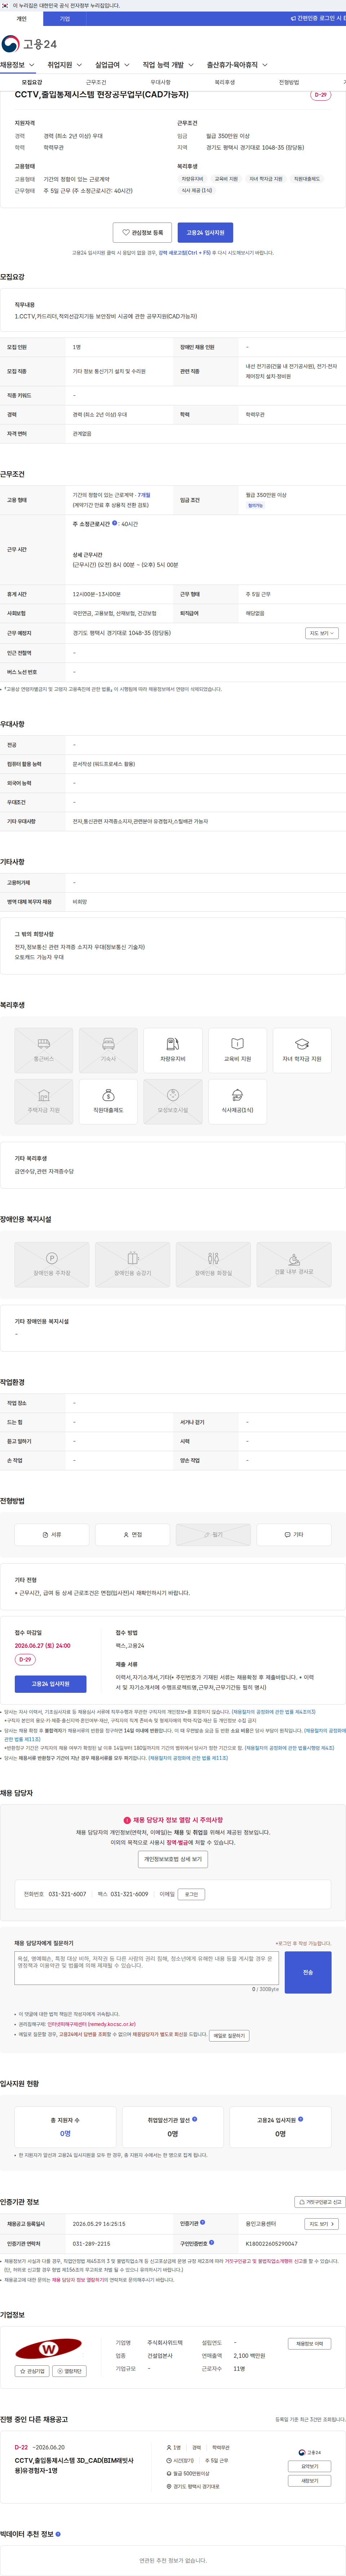Click the 교육비 지원 benefit icon
The image size is (346, 2576).
coord(237,1050)
